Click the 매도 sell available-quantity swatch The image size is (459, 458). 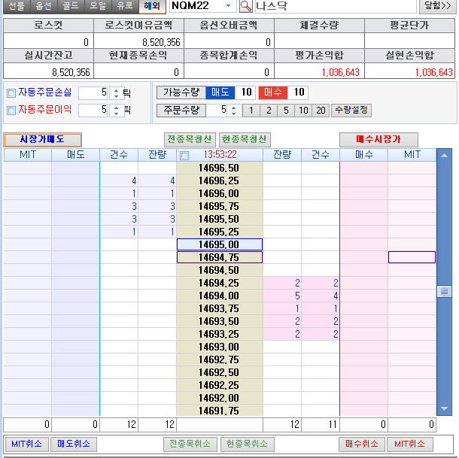pos(221,93)
